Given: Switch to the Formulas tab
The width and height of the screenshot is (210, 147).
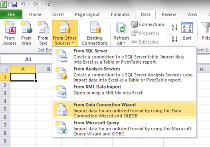Looking at the screenshot, I should 120,14.
